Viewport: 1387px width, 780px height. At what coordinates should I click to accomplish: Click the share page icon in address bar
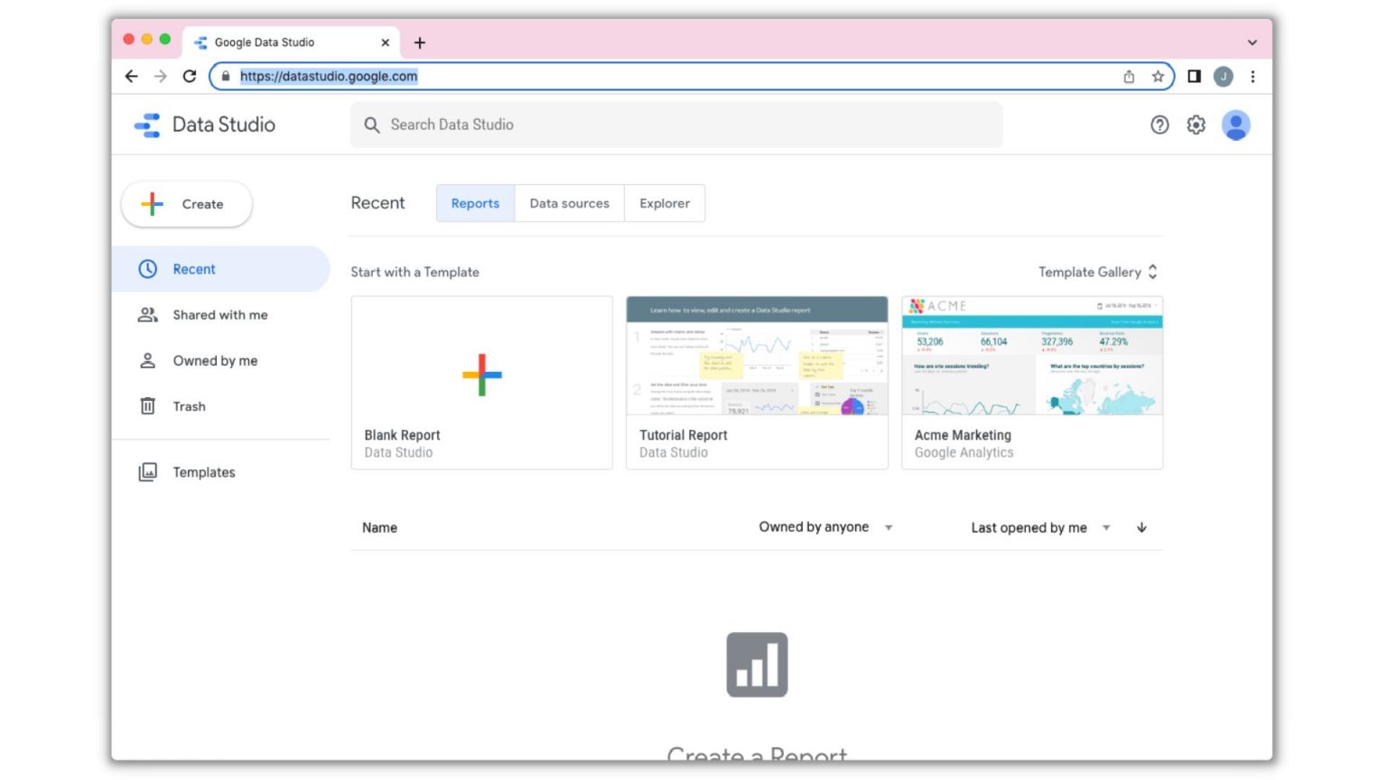tap(1129, 77)
